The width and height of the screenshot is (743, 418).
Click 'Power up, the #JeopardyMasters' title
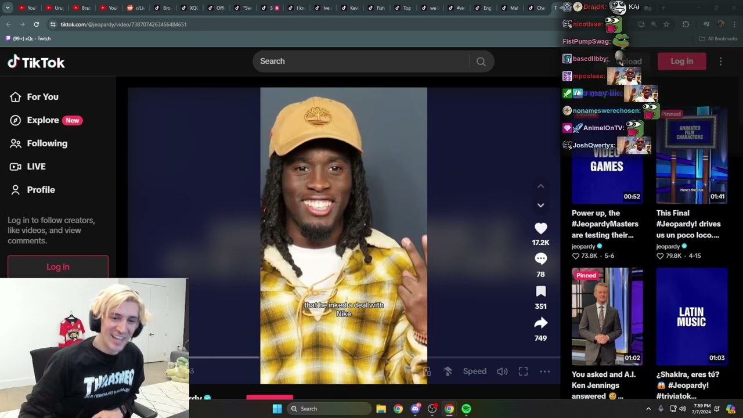605,224
